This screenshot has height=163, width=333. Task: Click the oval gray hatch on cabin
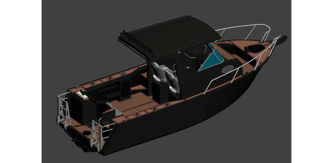pyautogui.click(x=228, y=69)
